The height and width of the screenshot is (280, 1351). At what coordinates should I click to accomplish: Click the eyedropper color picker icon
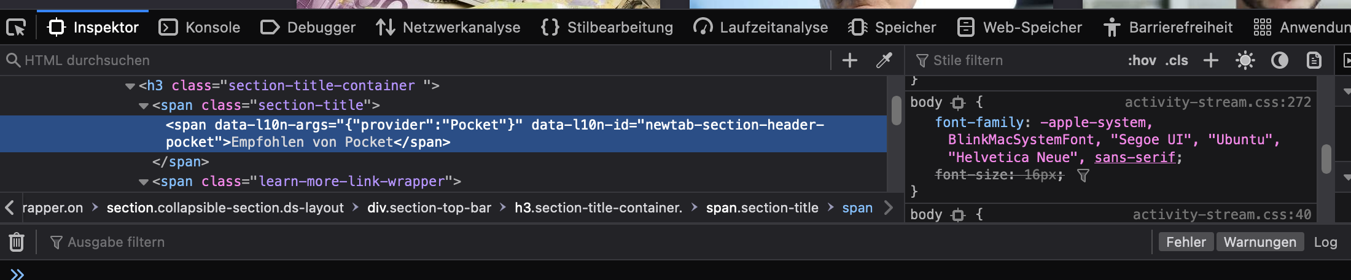tap(884, 60)
